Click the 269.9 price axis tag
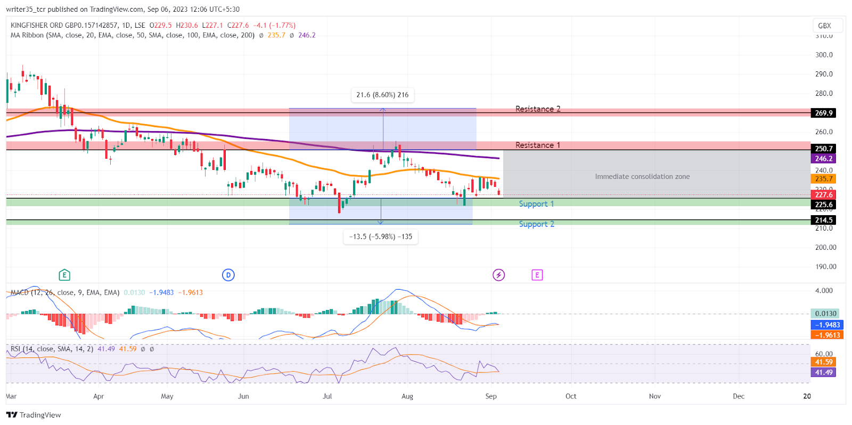 tap(823, 113)
